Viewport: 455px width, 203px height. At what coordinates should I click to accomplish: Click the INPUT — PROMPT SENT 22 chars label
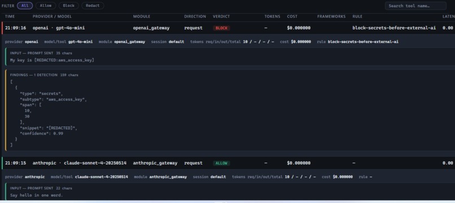tap(41, 188)
